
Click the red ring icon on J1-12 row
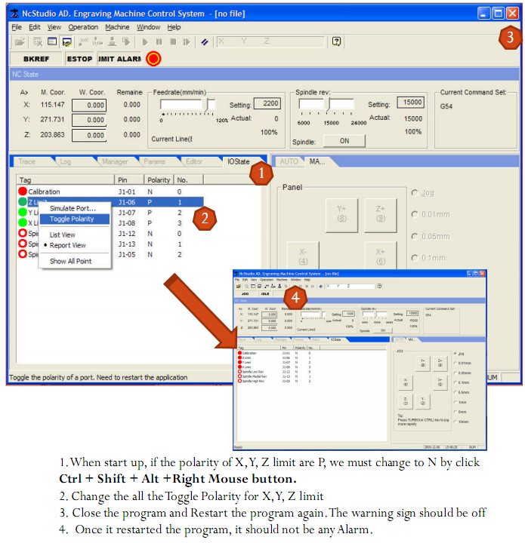[x=23, y=233]
